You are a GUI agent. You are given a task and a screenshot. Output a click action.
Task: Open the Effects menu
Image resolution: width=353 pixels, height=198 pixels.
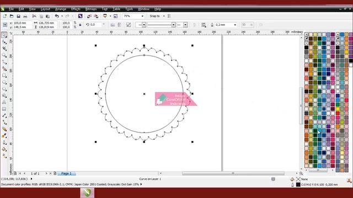(76, 9)
